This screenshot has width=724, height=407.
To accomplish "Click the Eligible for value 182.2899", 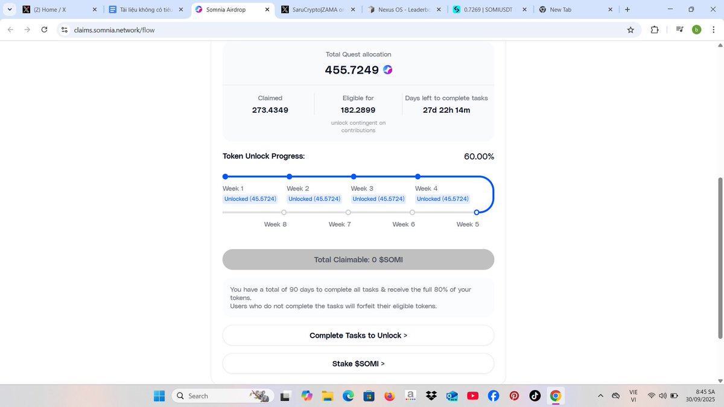I will tap(358, 110).
